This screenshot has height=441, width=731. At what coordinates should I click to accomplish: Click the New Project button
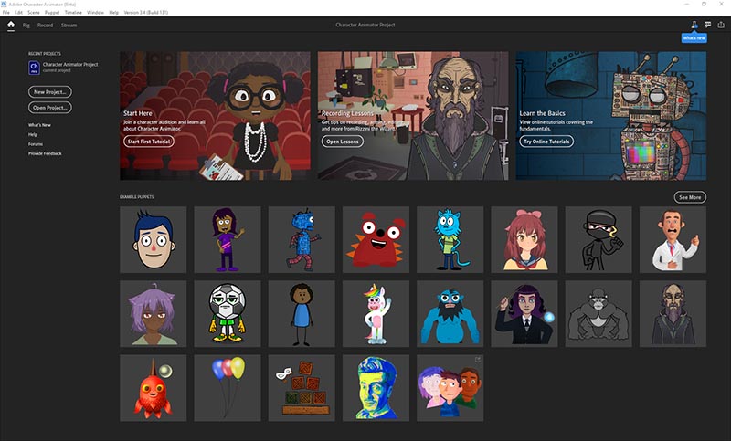(x=50, y=91)
